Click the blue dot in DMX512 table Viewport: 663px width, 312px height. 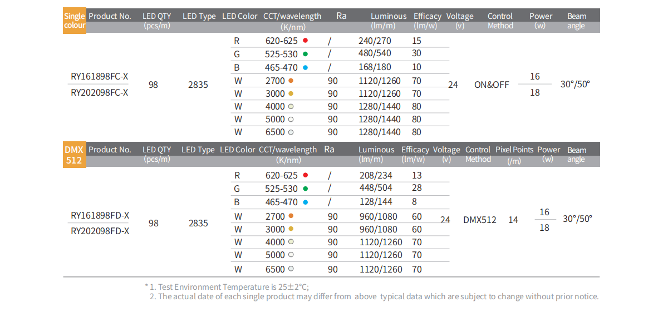click(305, 202)
